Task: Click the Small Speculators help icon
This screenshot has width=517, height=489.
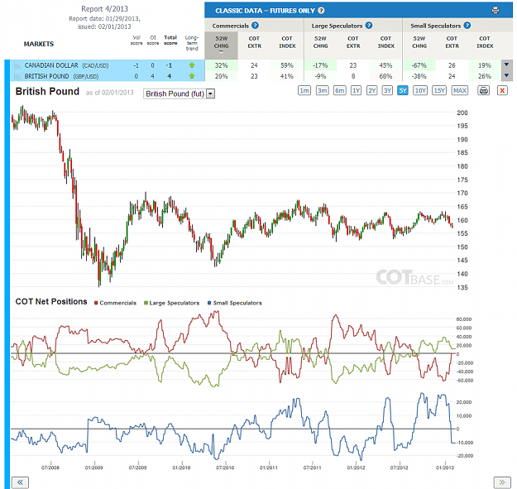Action: 467,26
